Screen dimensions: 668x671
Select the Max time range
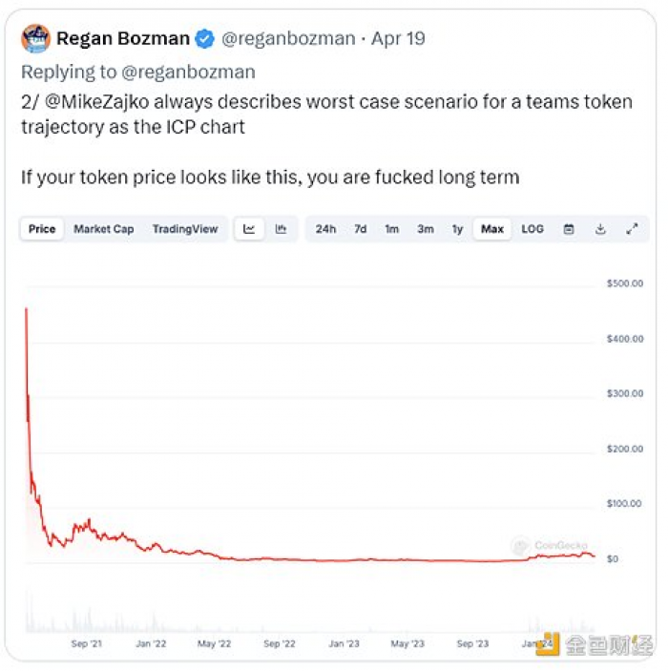(492, 229)
